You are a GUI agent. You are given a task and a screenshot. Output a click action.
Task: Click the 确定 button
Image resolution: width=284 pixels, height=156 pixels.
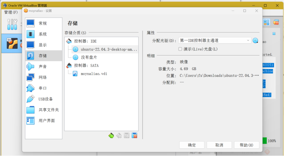192,145
